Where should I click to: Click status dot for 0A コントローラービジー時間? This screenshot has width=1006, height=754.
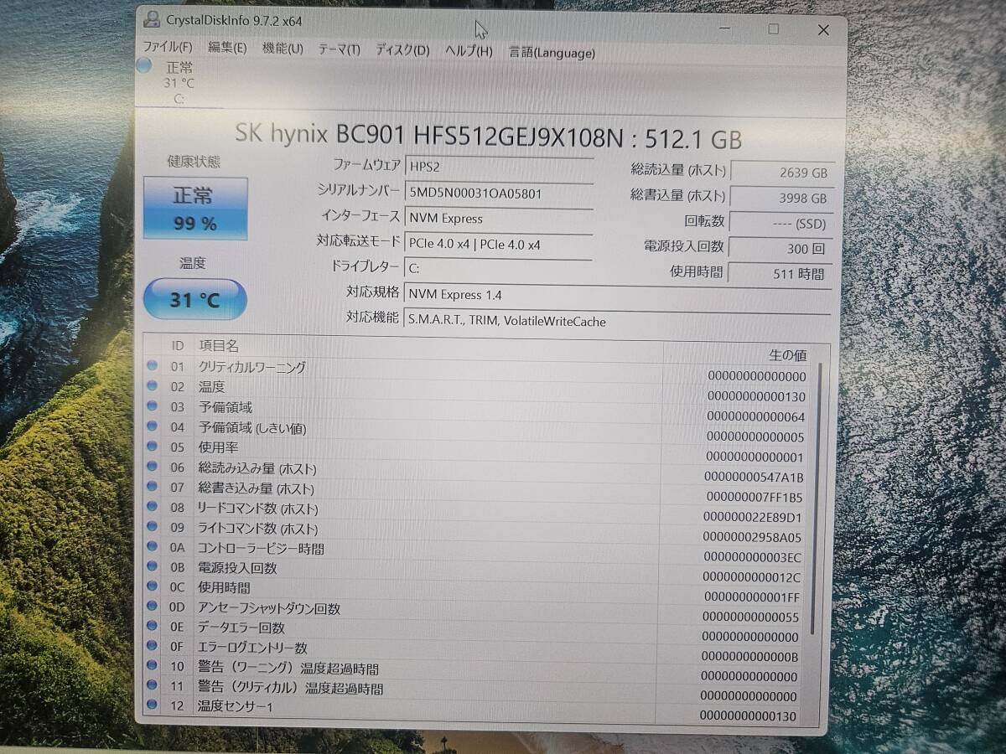[x=153, y=546]
